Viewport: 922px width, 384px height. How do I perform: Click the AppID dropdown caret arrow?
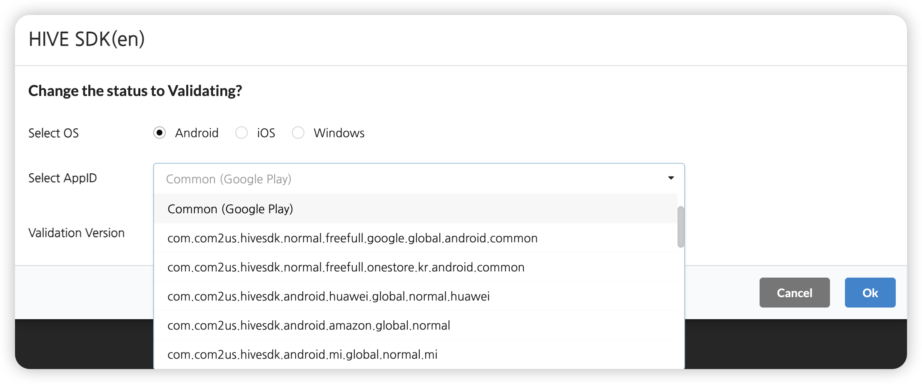click(671, 178)
